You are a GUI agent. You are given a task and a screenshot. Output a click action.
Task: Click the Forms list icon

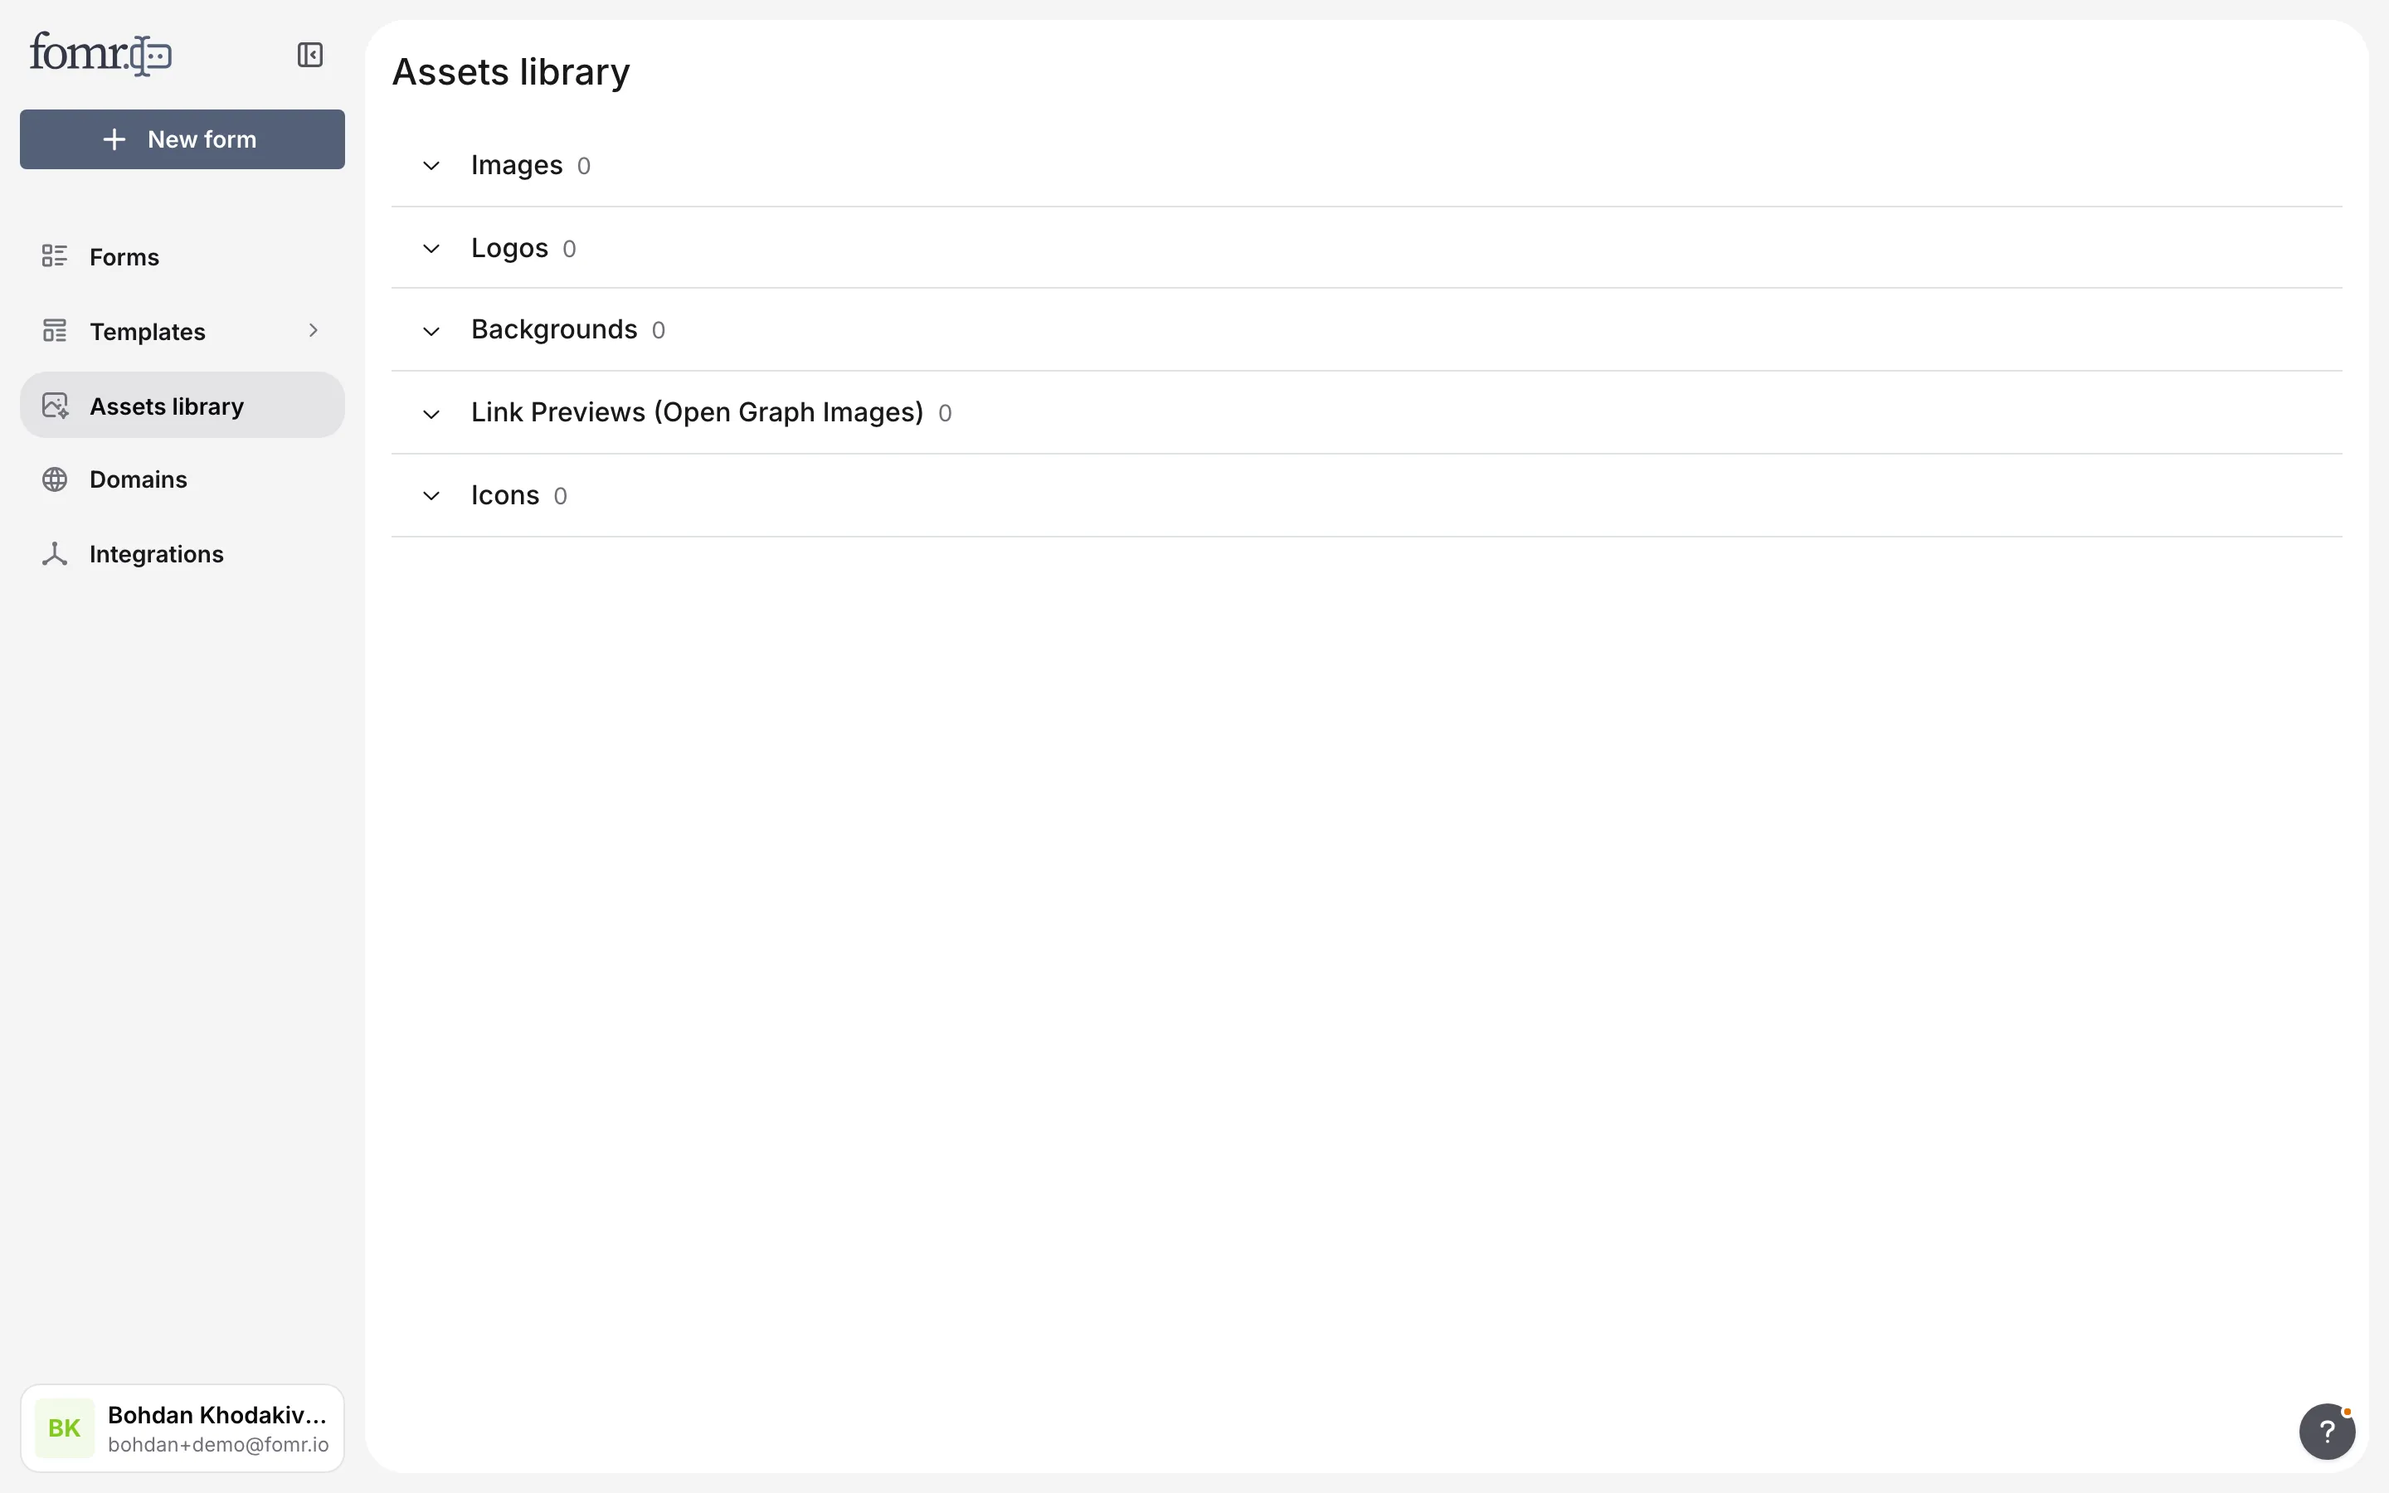coord(54,257)
